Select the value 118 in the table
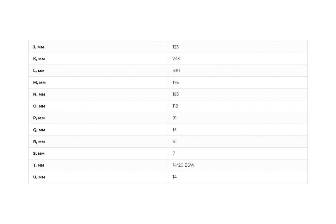 tap(175, 106)
